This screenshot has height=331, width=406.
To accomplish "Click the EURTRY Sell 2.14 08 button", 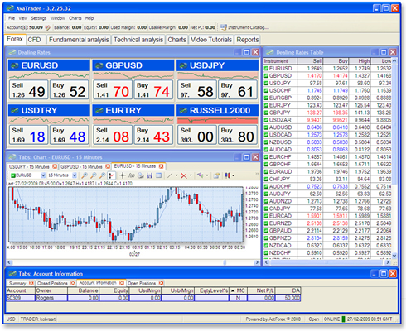I will click(113, 135).
